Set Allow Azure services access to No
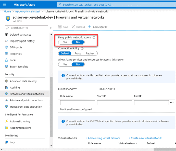The width and height of the screenshot is (176, 151). [x=78, y=64]
